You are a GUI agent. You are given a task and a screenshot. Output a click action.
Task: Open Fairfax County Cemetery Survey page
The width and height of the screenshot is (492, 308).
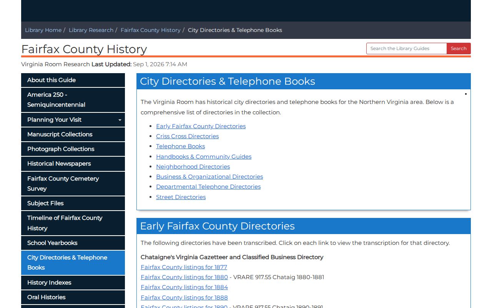[x=73, y=184]
